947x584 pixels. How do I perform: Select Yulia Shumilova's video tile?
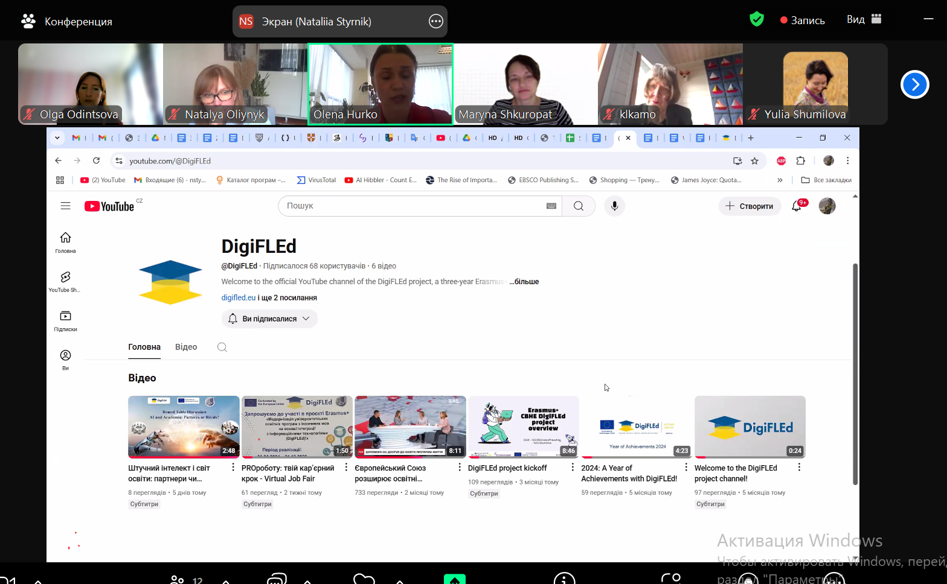[815, 84]
